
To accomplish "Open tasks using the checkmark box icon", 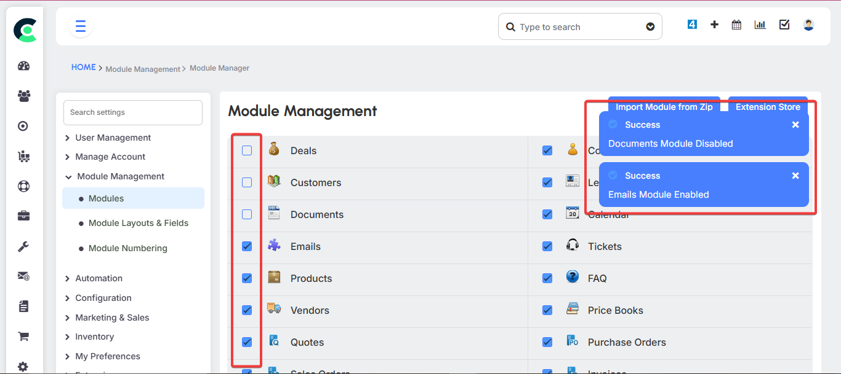I will pos(784,24).
